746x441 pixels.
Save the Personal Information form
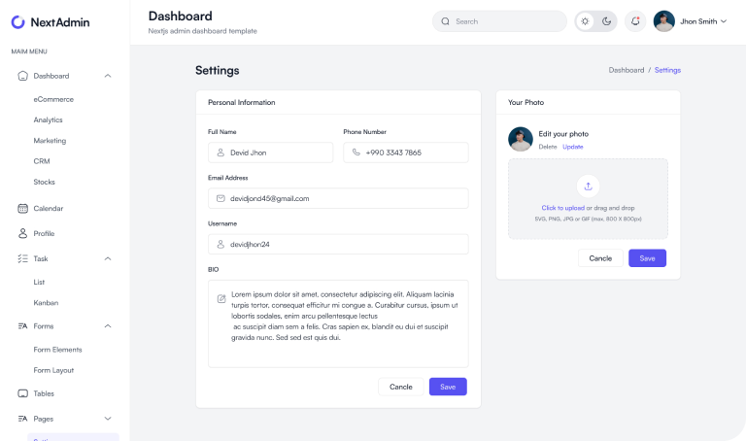click(x=448, y=387)
